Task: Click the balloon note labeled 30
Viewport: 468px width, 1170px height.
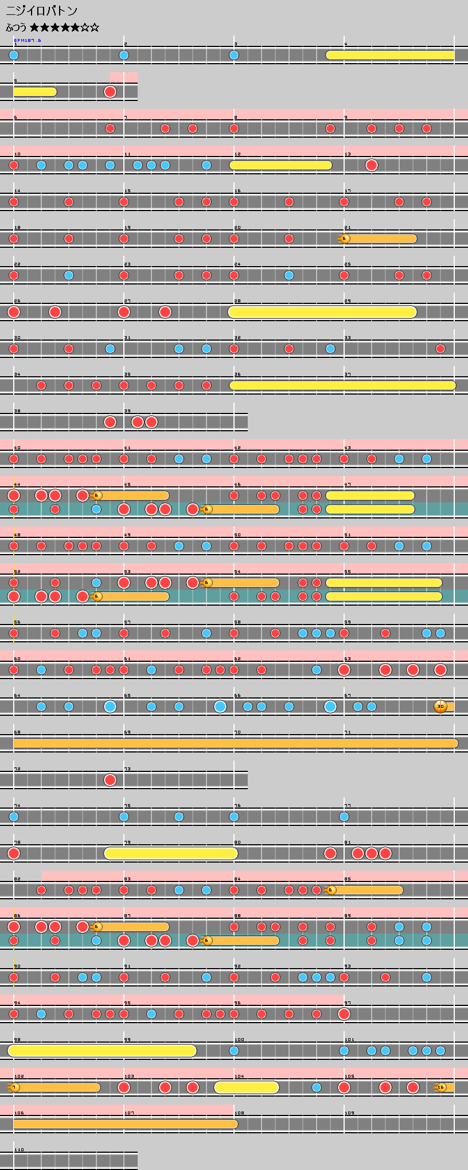Action: pyautogui.click(x=440, y=707)
